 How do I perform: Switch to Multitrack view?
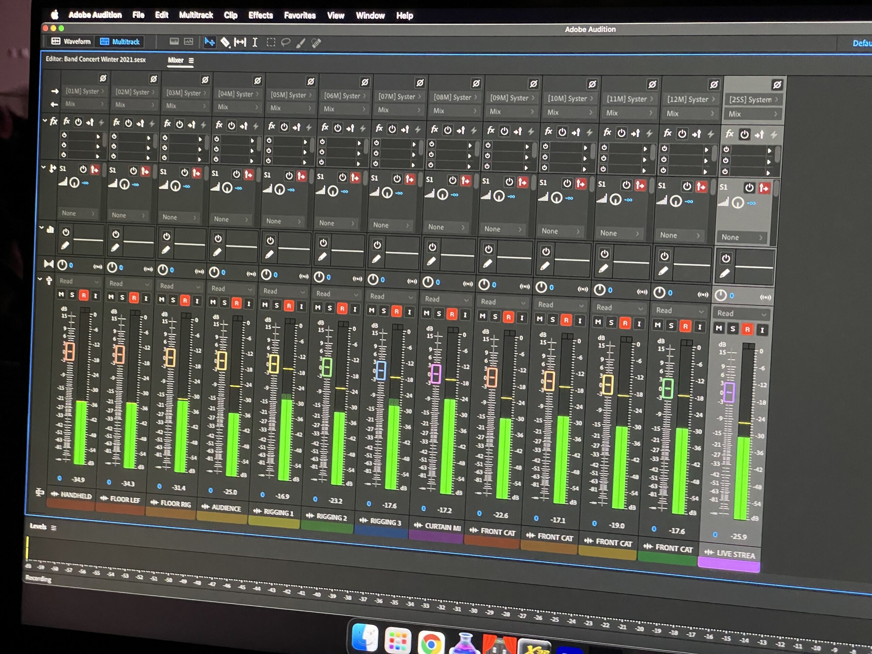click(x=120, y=42)
